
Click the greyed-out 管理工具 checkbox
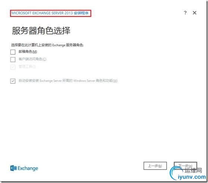(x=13, y=67)
